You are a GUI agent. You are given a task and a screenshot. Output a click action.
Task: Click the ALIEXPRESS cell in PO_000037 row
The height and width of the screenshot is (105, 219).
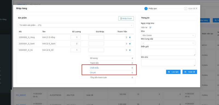(56, 95)
